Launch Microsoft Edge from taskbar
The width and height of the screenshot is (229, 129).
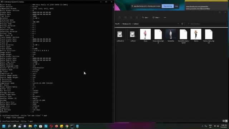[x=35, y=126]
